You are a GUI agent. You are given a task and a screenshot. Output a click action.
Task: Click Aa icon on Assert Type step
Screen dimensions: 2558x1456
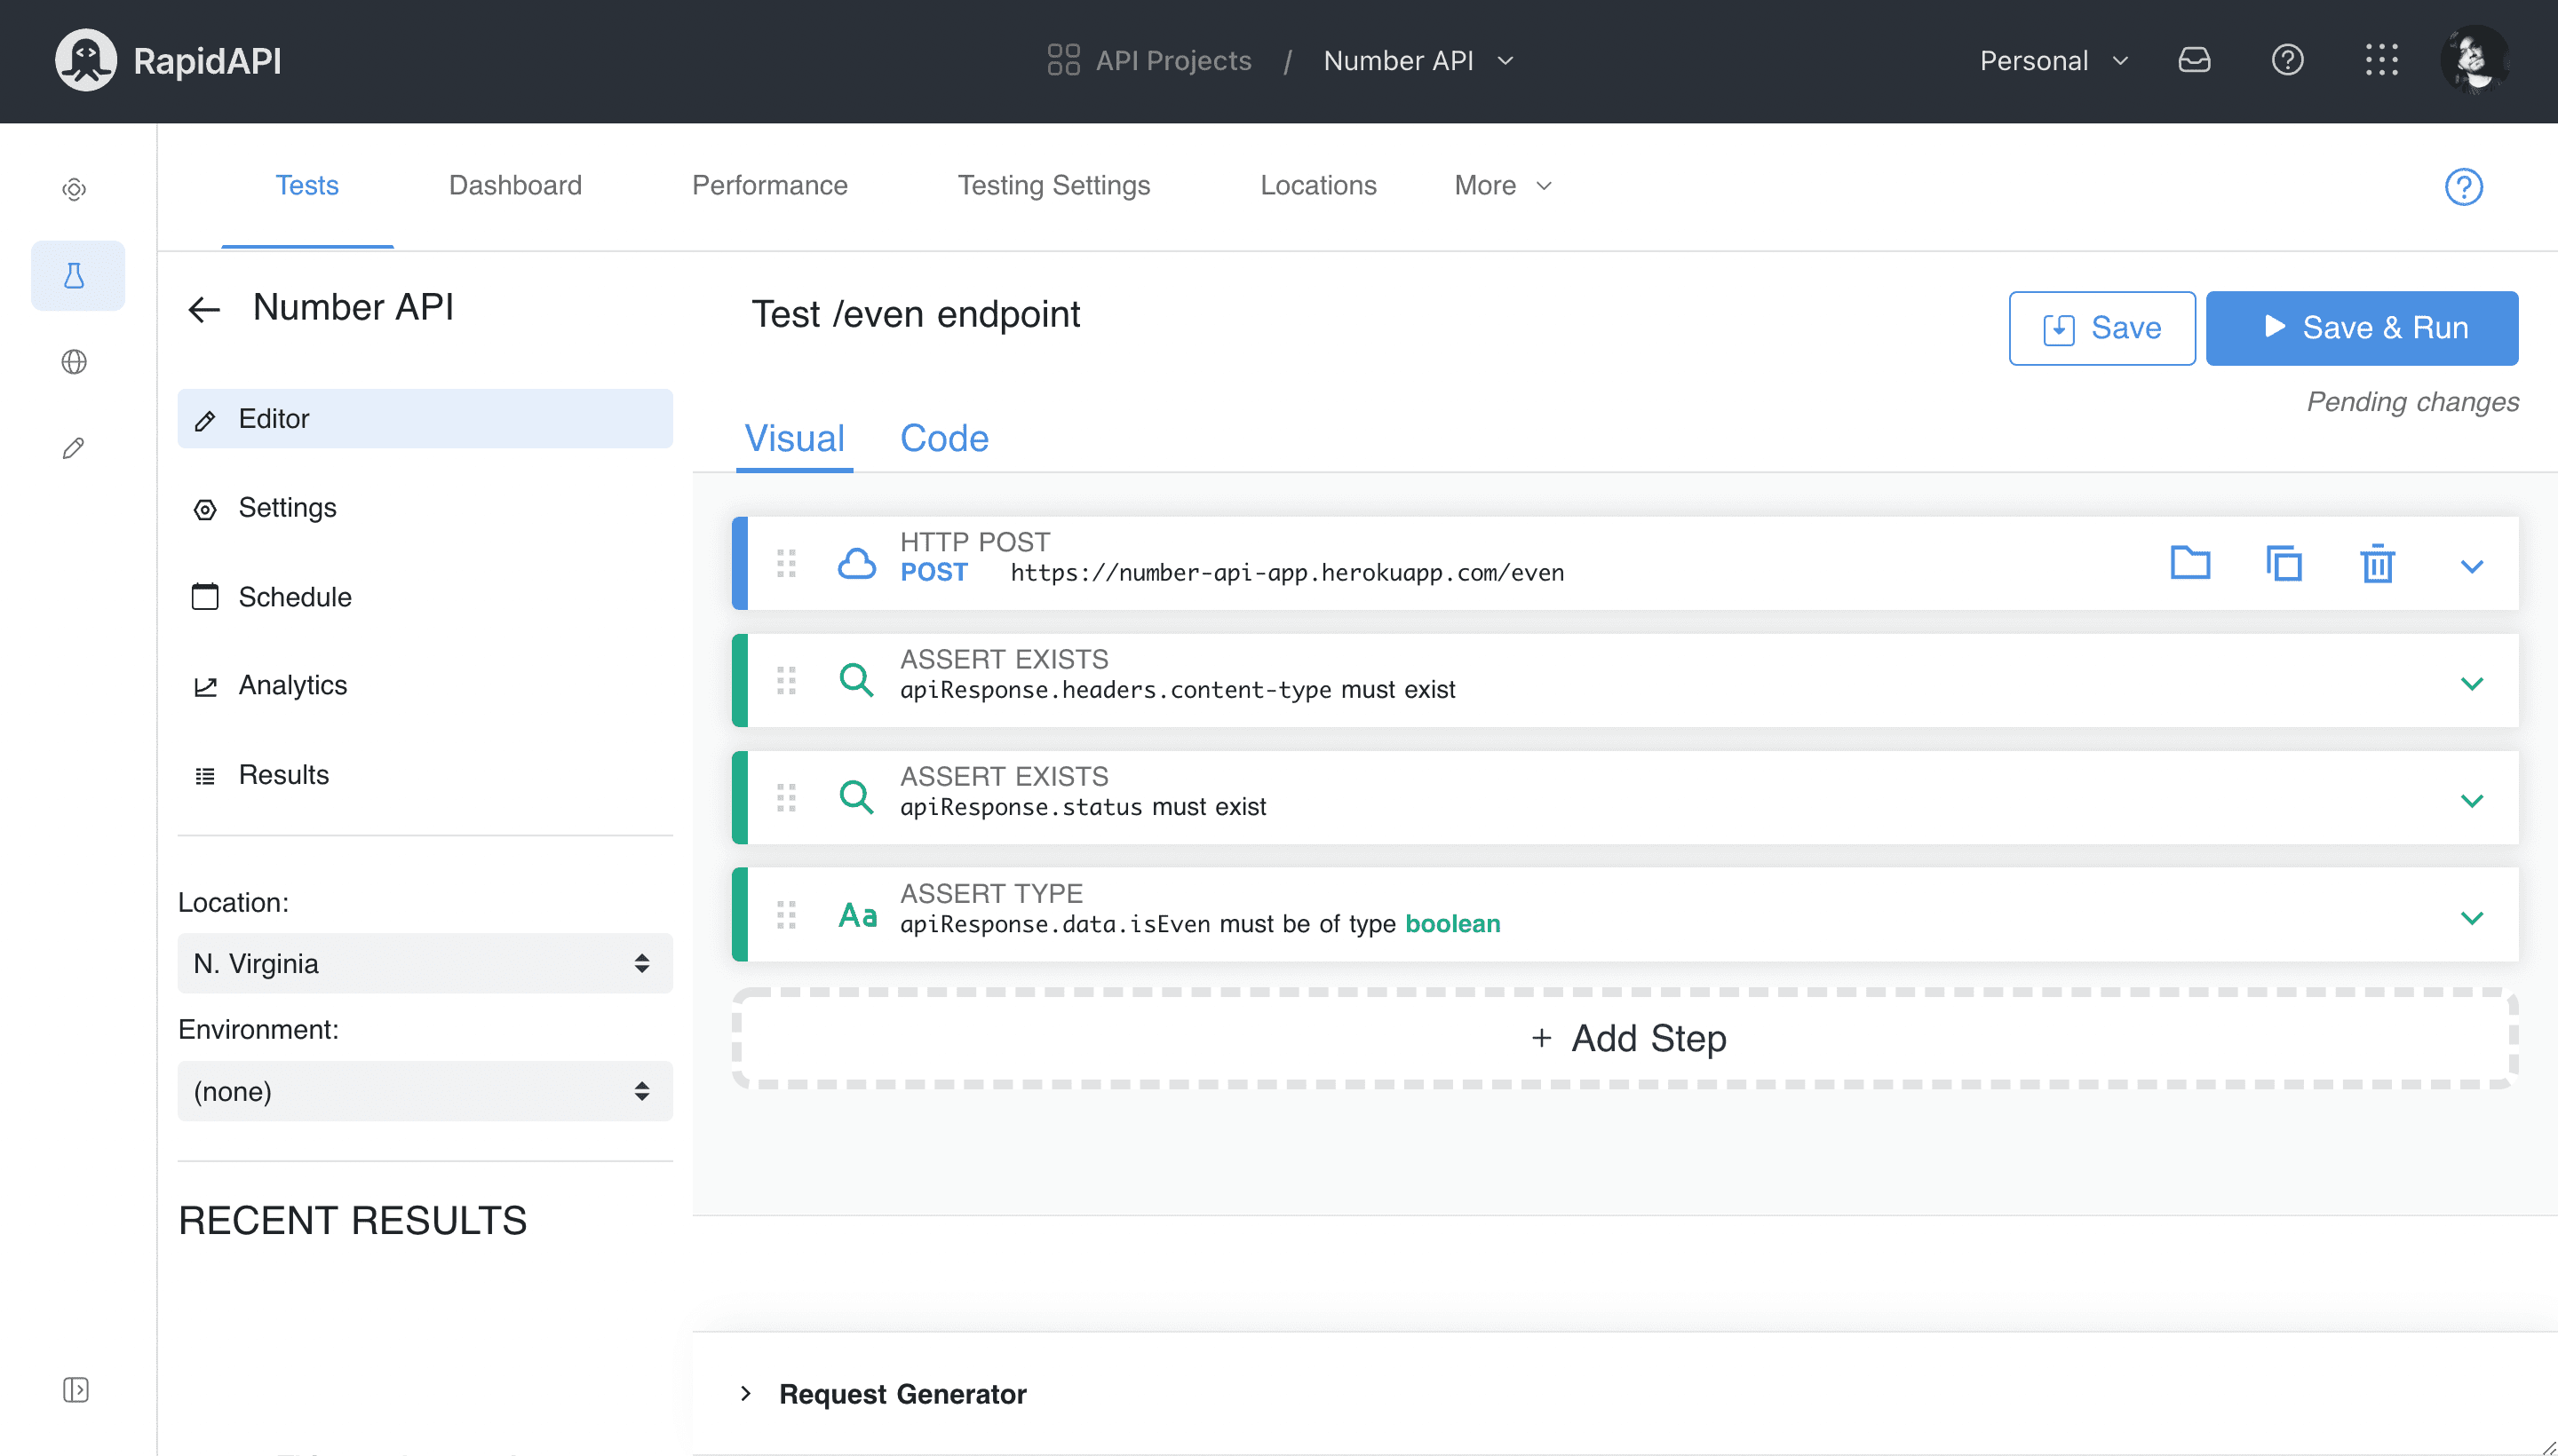857,914
